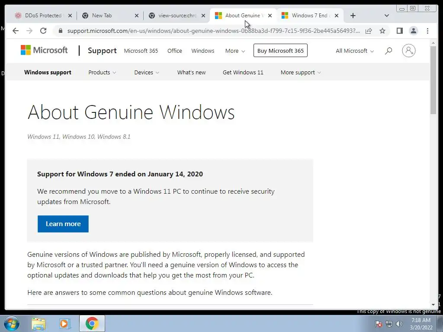This screenshot has height=332, width=443.
Task: Click the Chrome taskbar icon
Action: [92, 323]
